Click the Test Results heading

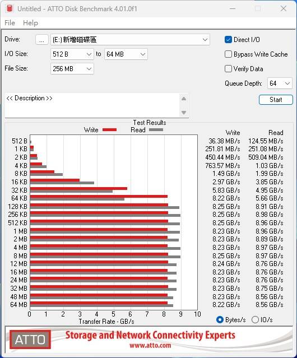[150, 123]
